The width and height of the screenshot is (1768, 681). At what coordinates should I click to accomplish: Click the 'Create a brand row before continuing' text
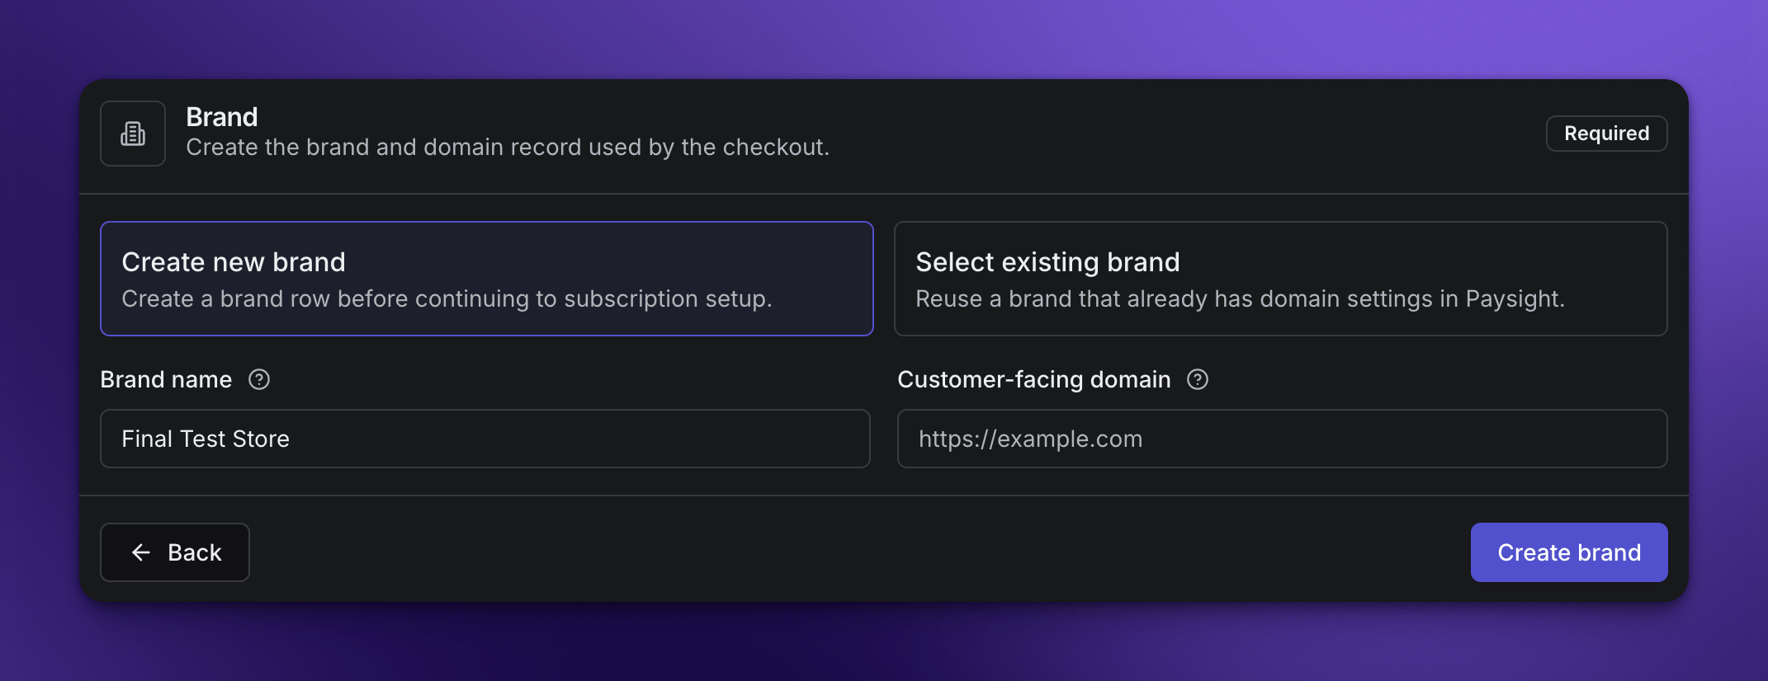point(447,298)
